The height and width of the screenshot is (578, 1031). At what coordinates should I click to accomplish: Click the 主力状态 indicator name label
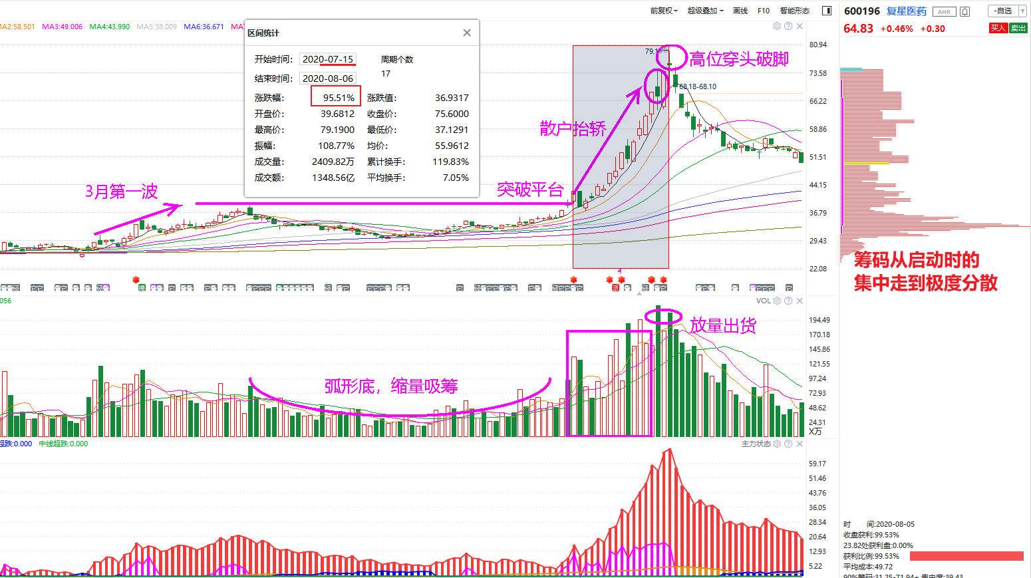tap(756, 444)
